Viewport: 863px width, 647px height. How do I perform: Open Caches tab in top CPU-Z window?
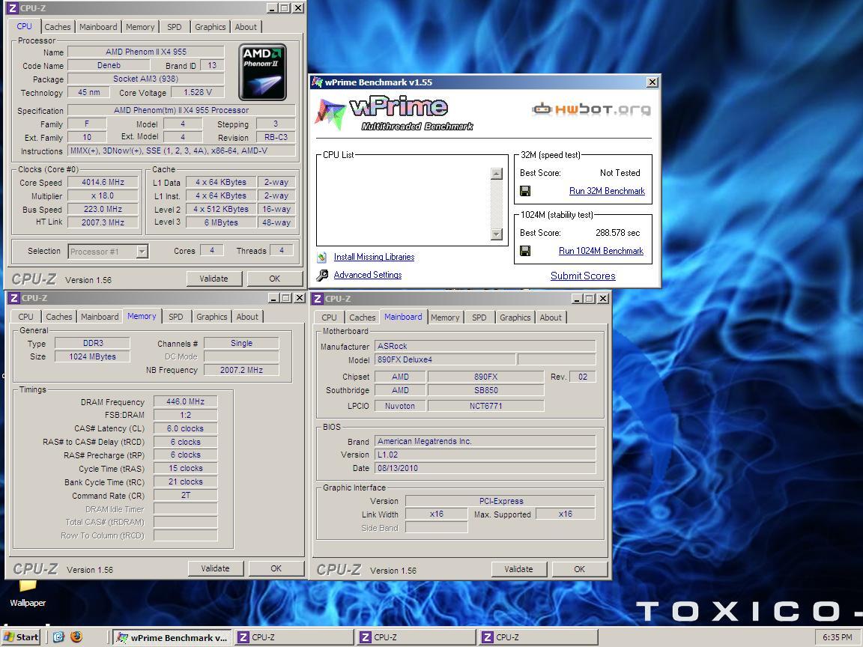click(x=57, y=27)
